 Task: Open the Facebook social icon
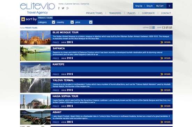click(x=59, y=8)
